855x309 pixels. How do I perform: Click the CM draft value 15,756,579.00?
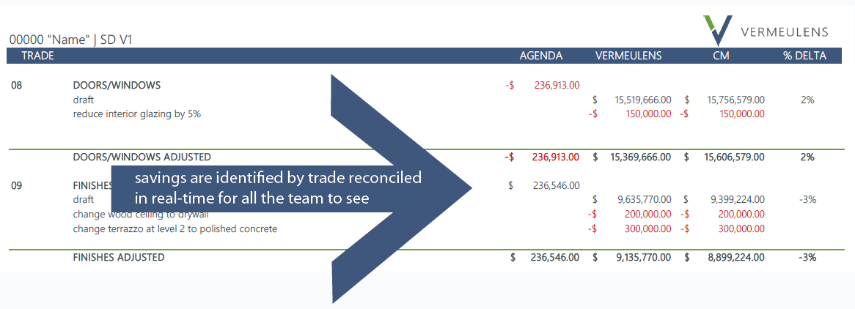tap(735, 100)
